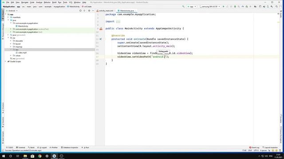The image size is (284, 159).
Task: Switch to the activity_main.xml tab
Action: click(x=105, y=11)
